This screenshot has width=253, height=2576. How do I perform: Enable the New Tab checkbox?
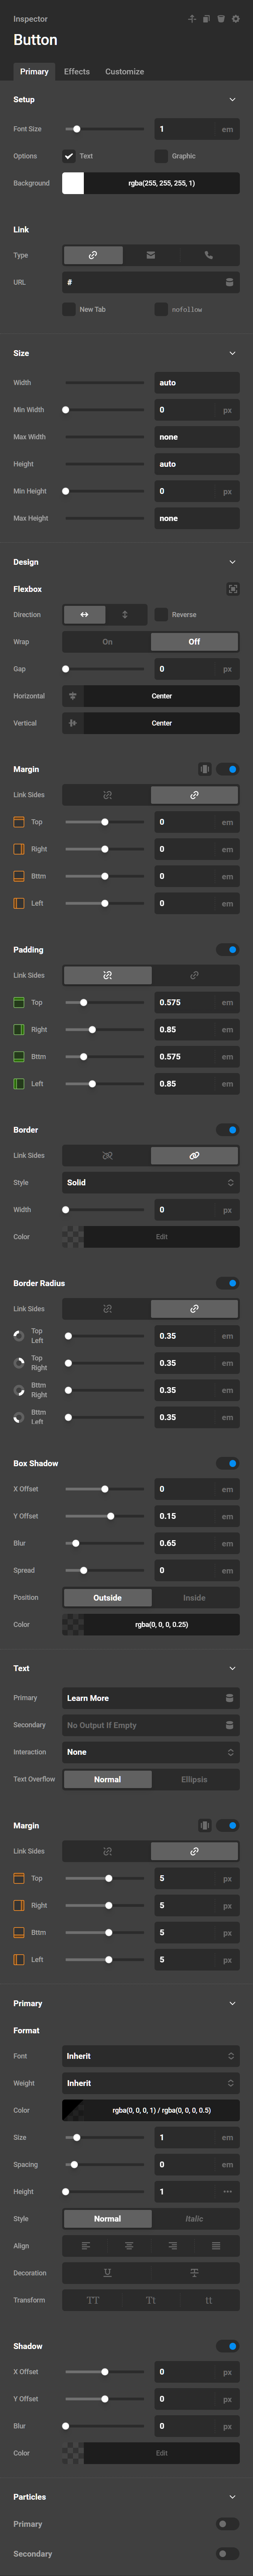[69, 309]
